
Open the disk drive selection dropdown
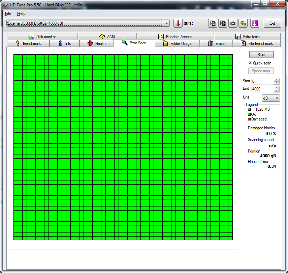point(167,23)
